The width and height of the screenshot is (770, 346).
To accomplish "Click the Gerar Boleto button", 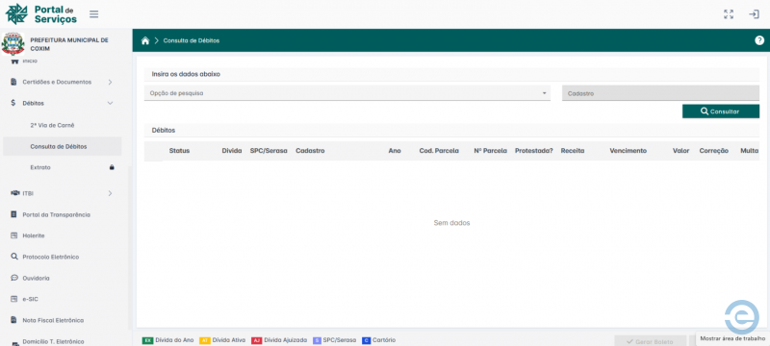I will [x=651, y=341].
